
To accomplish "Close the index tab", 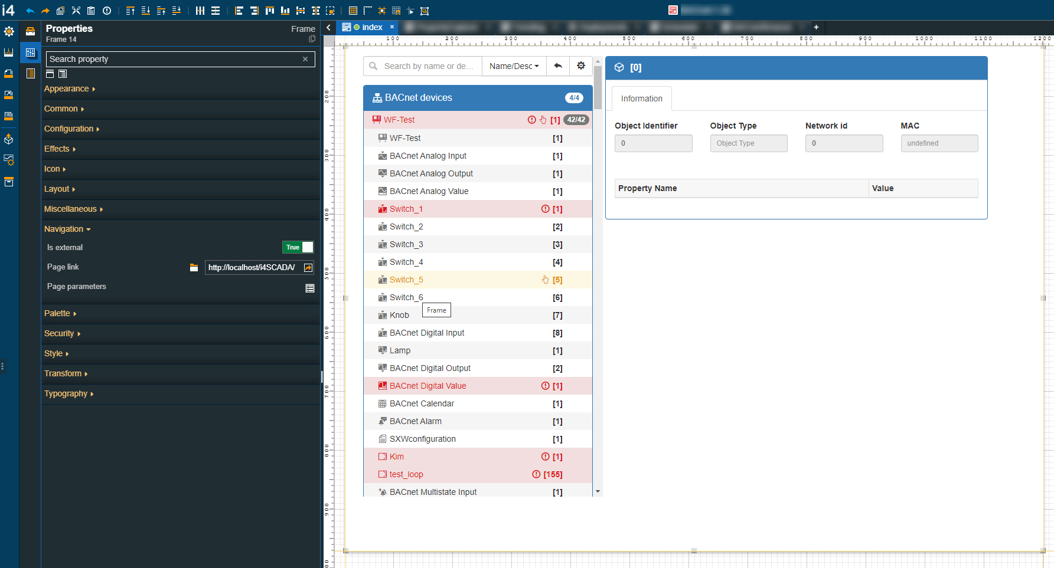I will [392, 27].
